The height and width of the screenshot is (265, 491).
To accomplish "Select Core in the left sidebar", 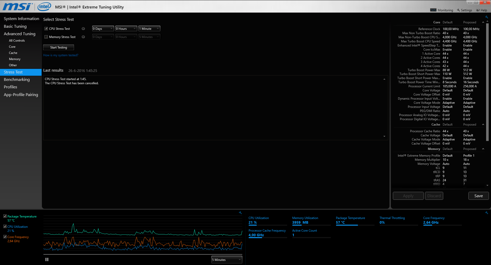I will coord(12,47).
